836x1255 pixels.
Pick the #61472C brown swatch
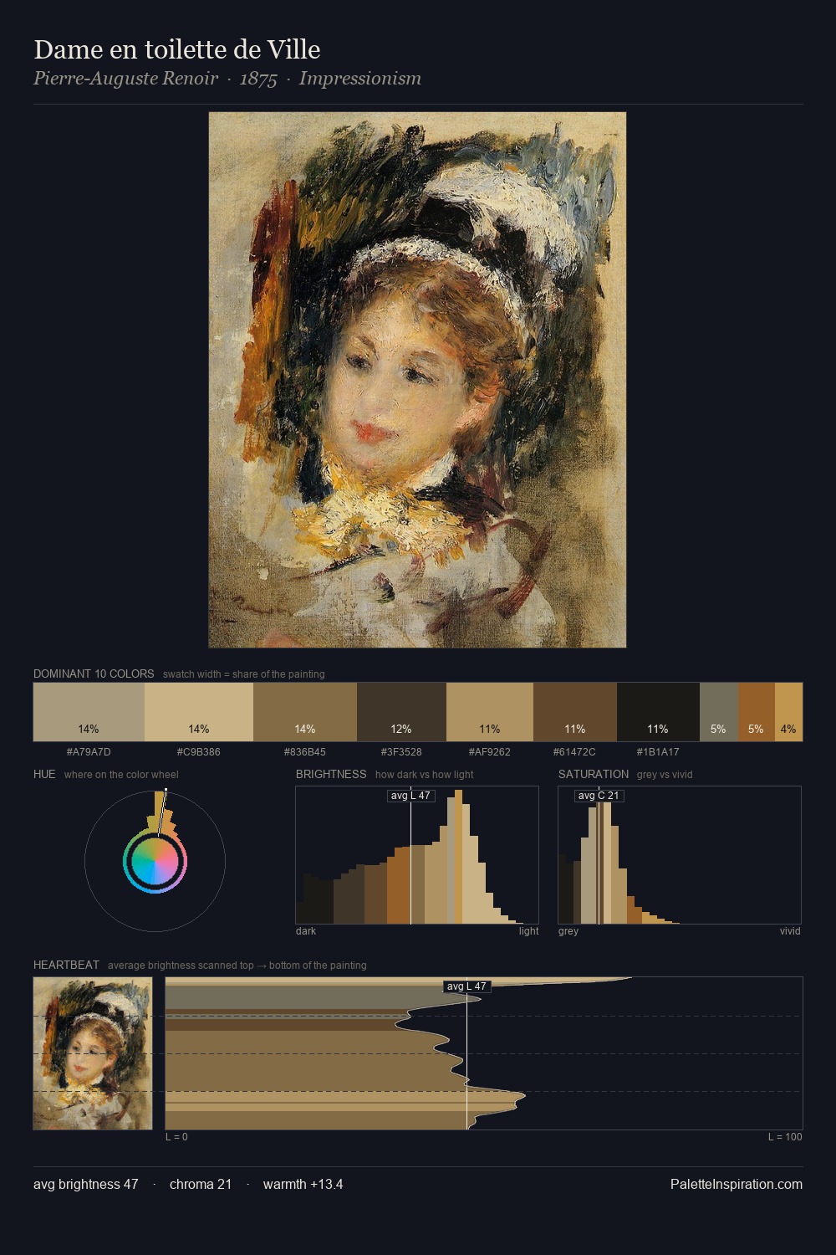[x=575, y=712]
